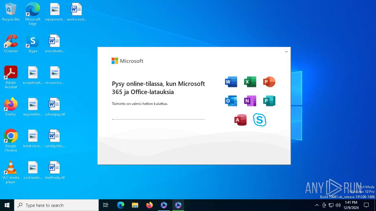
Task: Select the Adobe Acrobat desktop shortcut
Action: 11,77
